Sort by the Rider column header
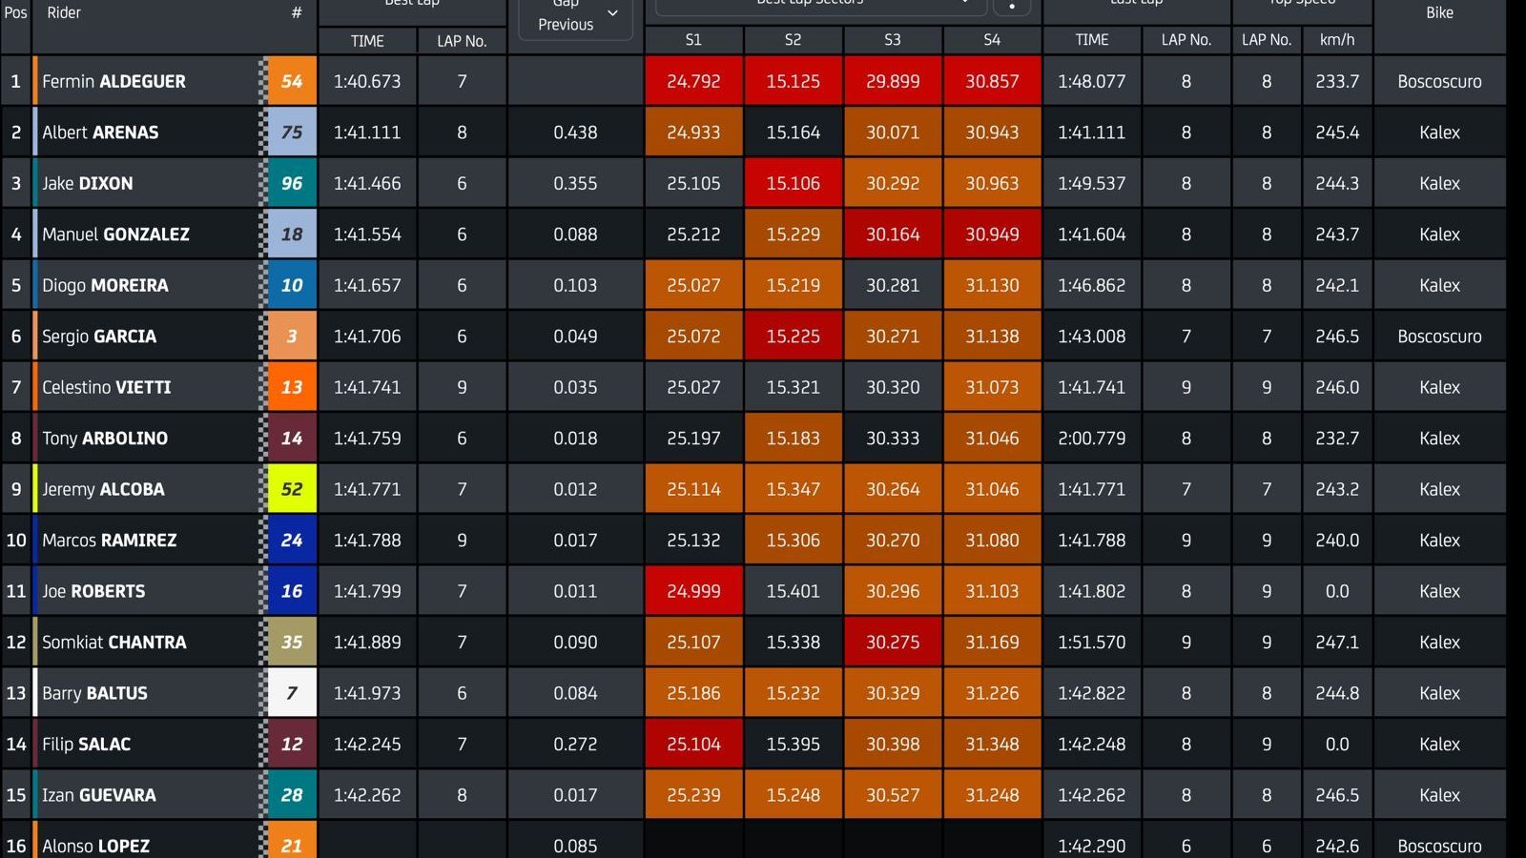This screenshot has height=858, width=1526. (64, 13)
